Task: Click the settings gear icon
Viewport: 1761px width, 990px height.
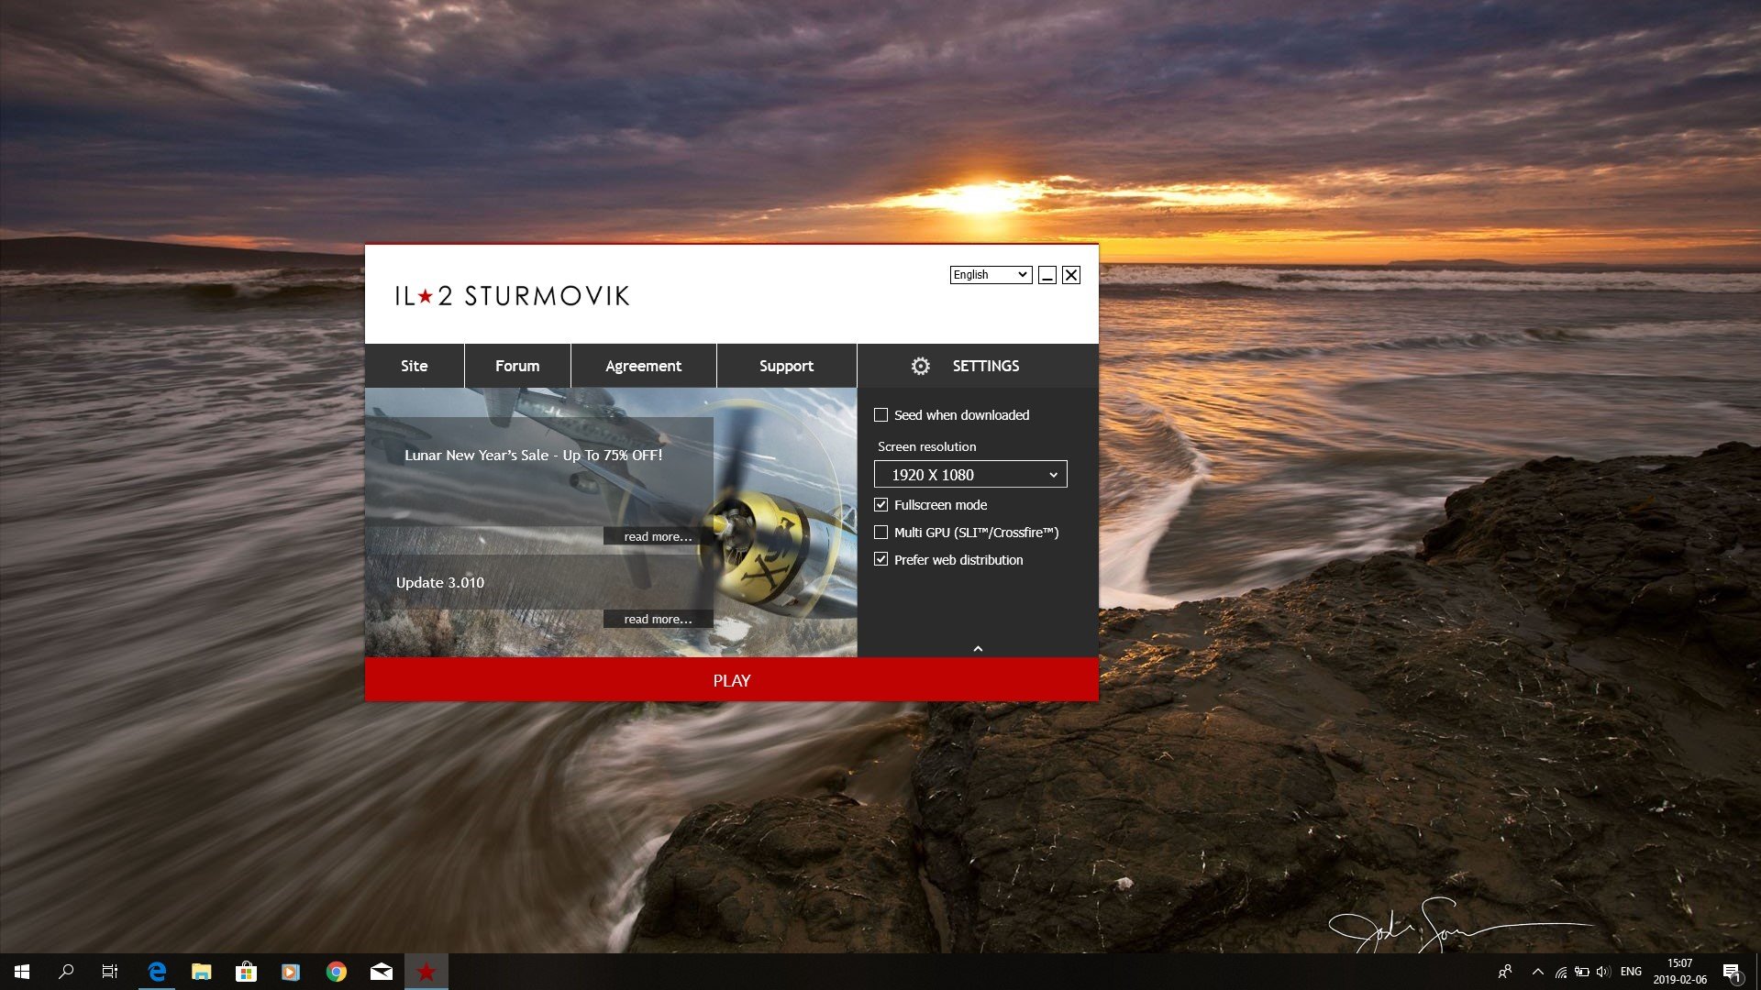Action: coord(920,366)
